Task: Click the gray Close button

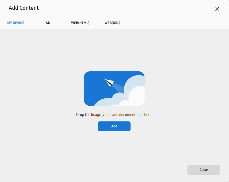Action: [x=204, y=170]
